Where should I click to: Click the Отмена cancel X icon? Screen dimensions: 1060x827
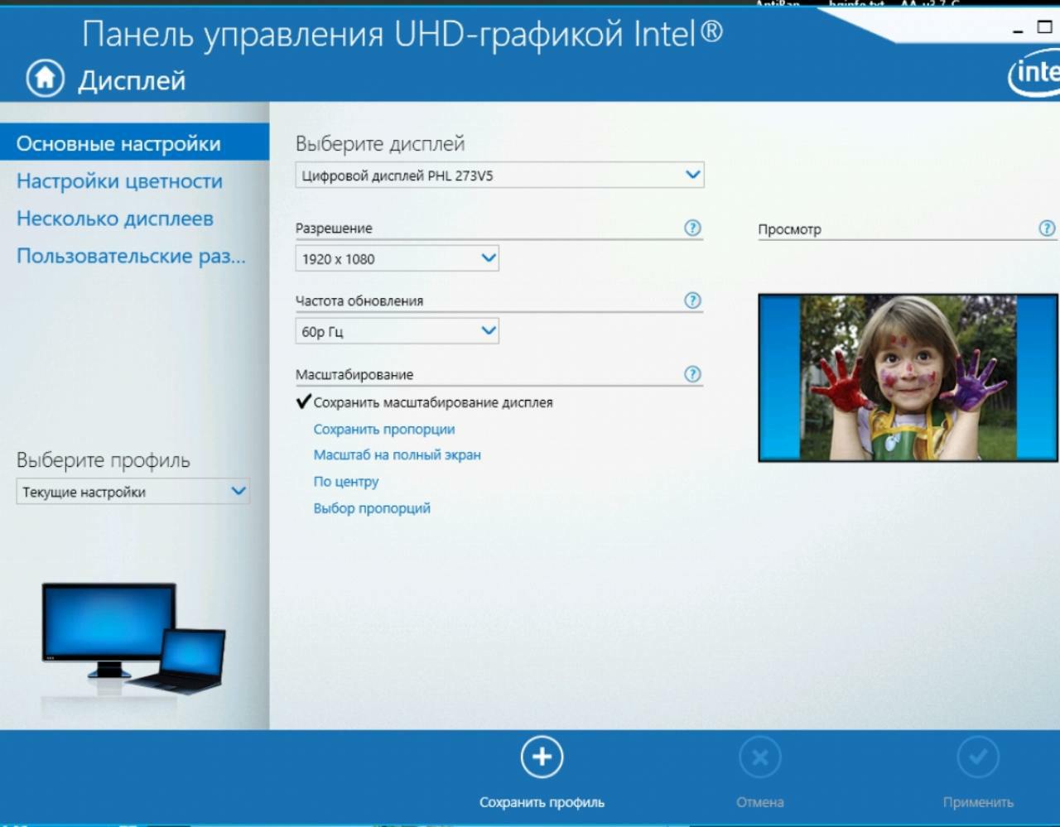[x=759, y=757]
